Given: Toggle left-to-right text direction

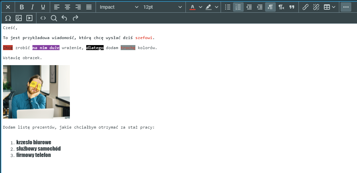Looking at the screenshot, I should pos(270,7).
